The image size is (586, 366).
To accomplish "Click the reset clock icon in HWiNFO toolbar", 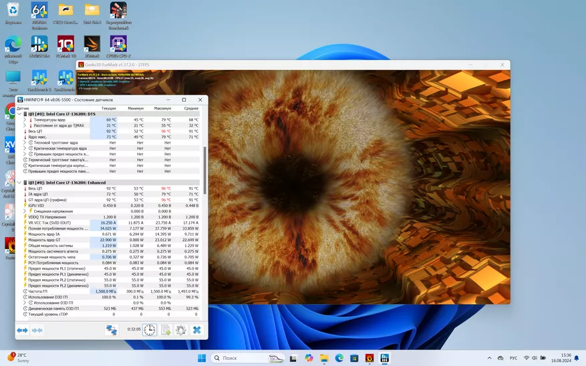I will (x=150, y=330).
